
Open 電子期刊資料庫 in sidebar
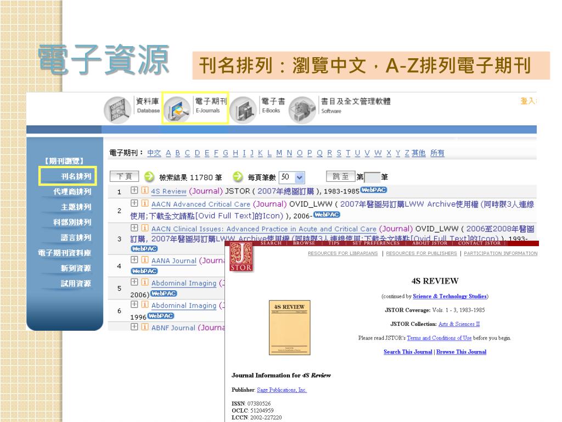pos(65,253)
